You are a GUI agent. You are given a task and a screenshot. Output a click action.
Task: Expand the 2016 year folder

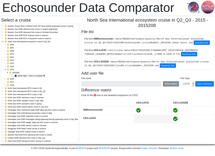click(x=5, y=79)
